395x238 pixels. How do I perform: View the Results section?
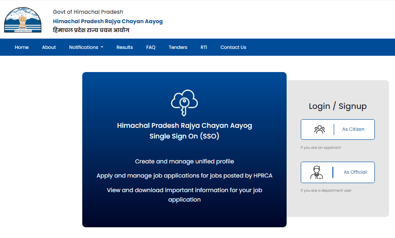[125, 47]
